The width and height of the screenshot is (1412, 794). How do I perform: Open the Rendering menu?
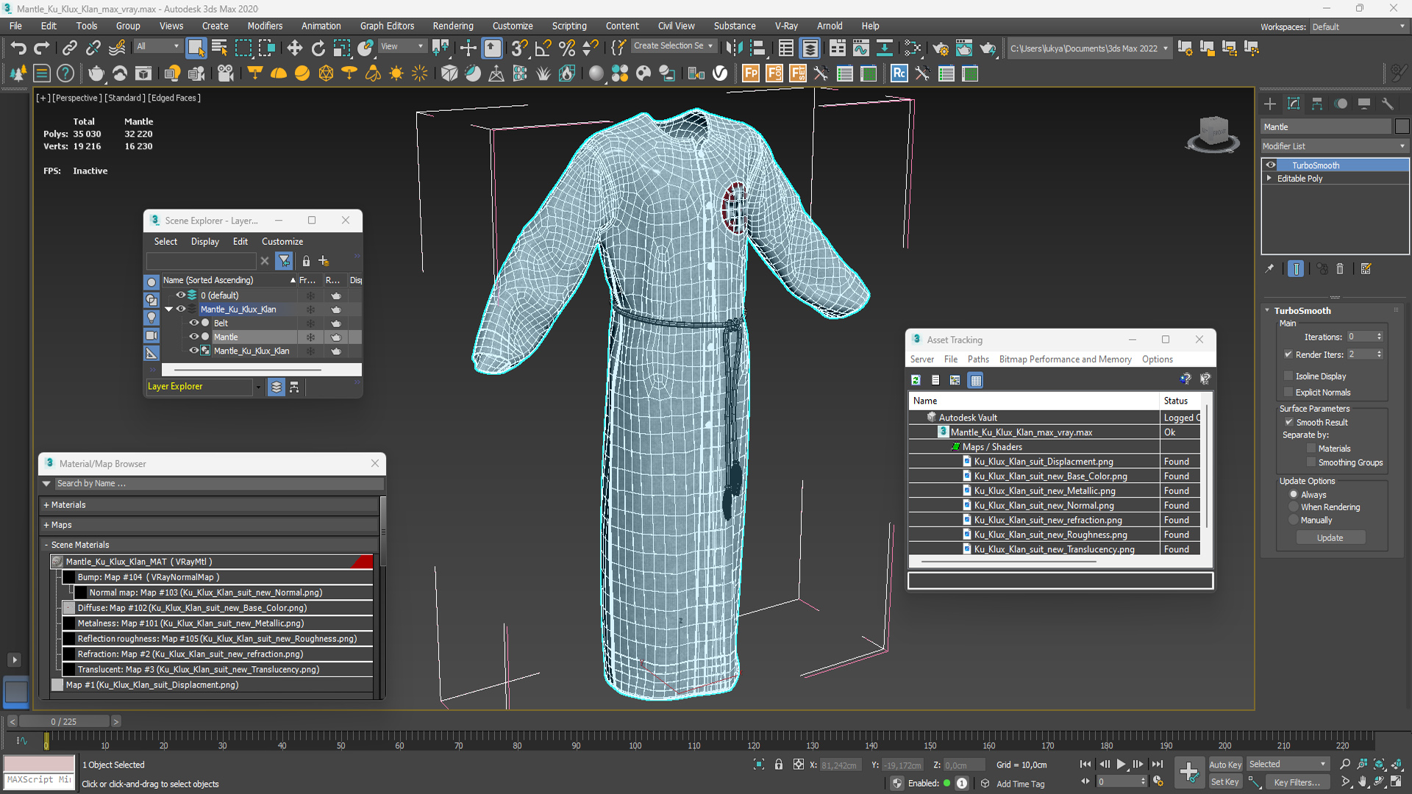(x=452, y=26)
